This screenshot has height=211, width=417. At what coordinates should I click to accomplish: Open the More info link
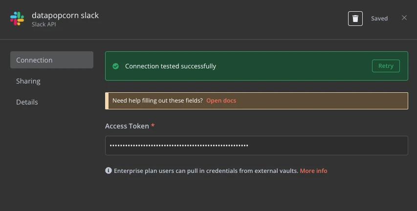pos(313,171)
